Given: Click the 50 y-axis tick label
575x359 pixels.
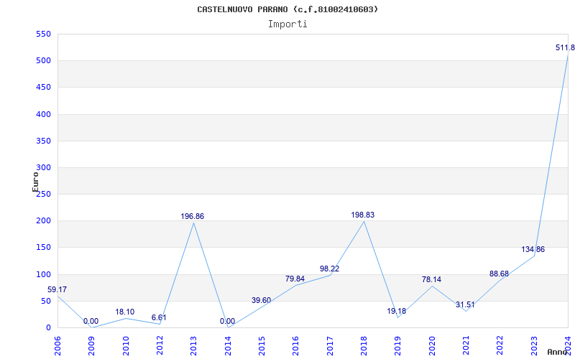Looking at the screenshot, I should [x=46, y=301].
